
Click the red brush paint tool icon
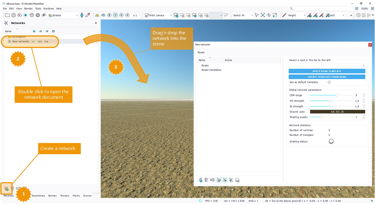pyautogui.click(x=284, y=15)
